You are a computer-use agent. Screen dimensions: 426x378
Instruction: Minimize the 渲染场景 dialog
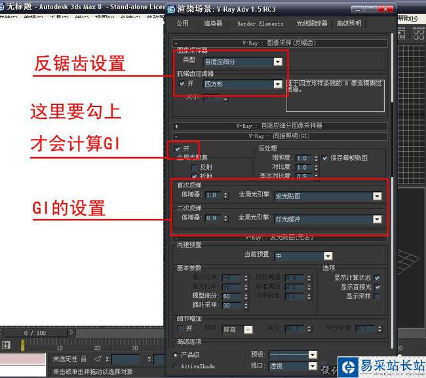click(x=357, y=10)
